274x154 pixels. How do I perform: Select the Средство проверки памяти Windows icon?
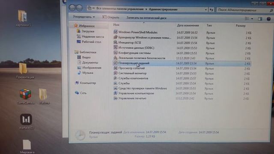coord(115,89)
